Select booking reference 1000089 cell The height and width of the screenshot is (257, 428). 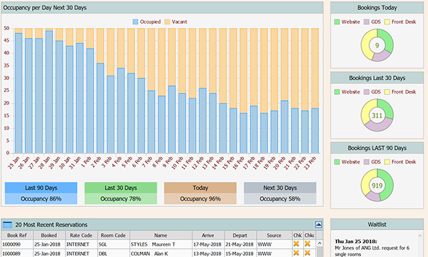pyautogui.click(x=17, y=254)
